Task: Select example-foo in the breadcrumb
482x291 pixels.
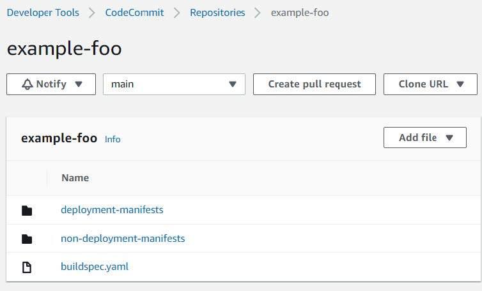Action: [x=300, y=13]
